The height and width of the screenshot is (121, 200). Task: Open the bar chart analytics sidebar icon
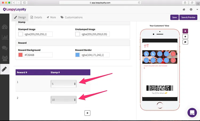pos(5,37)
